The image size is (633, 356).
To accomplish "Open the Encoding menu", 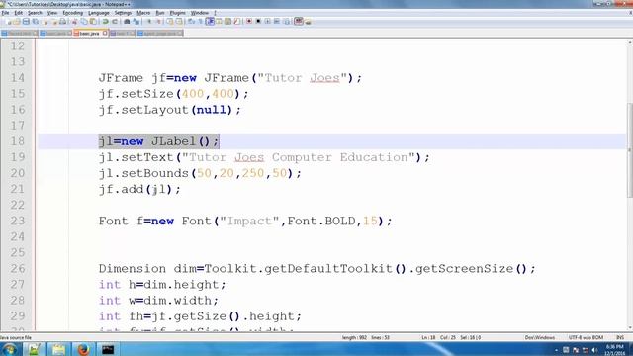I will tap(72, 13).
